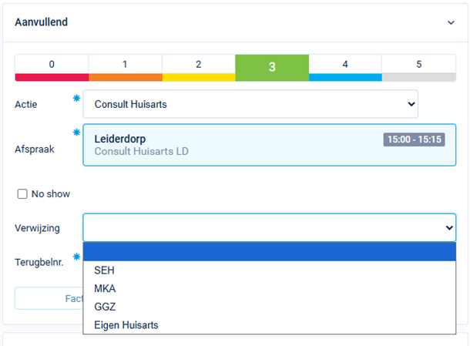Click the Aanvullend section header

tap(42, 22)
